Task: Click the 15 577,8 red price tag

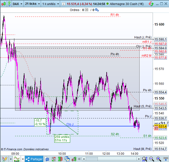Action: tap(160, 58)
